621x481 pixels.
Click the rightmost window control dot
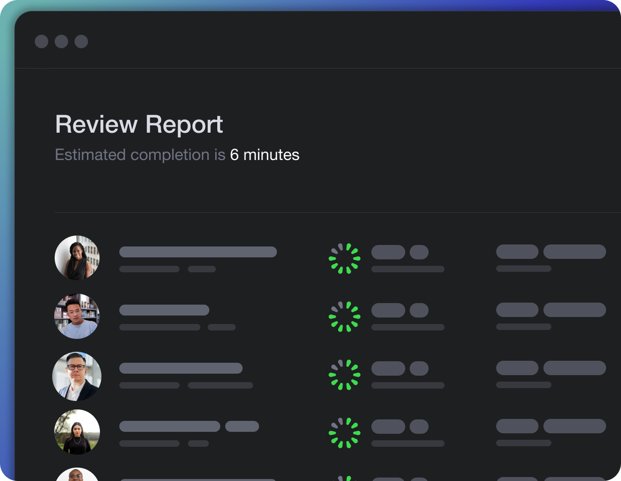[x=82, y=41]
